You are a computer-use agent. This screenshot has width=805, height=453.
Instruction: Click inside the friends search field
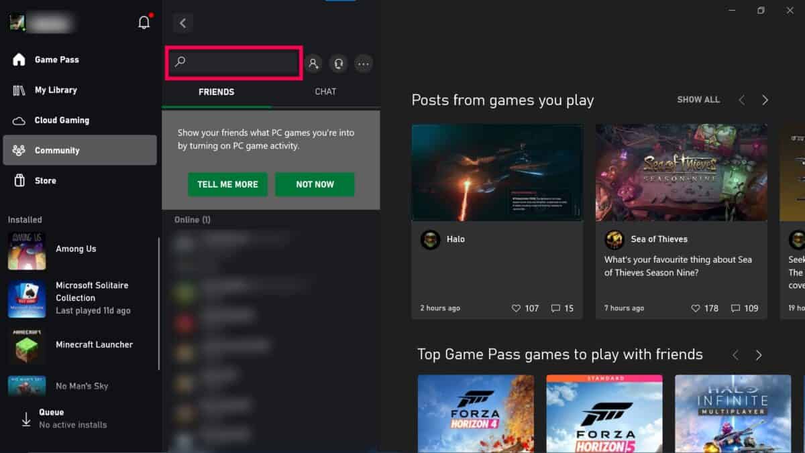click(233, 62)
